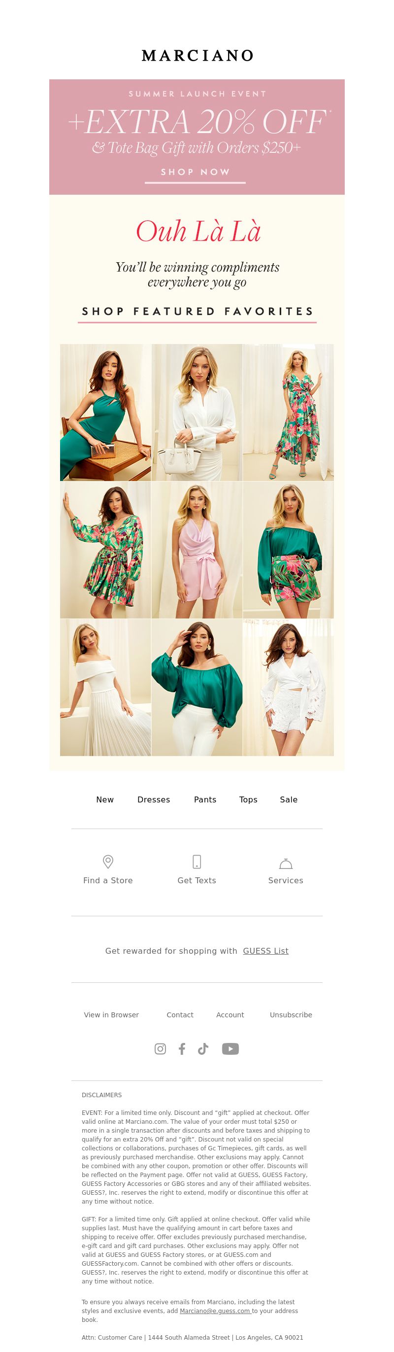Click the Get Texts phone icon
394x1352 pixels.
coord(197,861)
